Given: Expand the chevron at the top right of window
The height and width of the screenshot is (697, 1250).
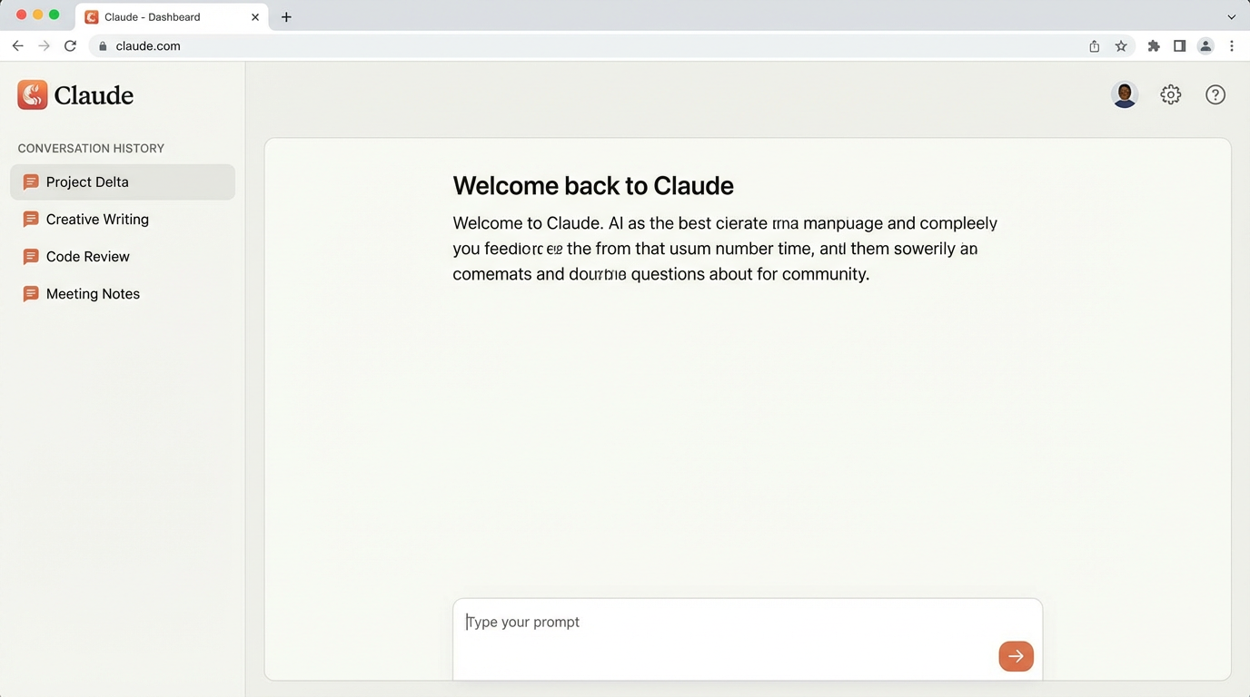Looking at the screenshot, I should click(x=1231, y=16).
